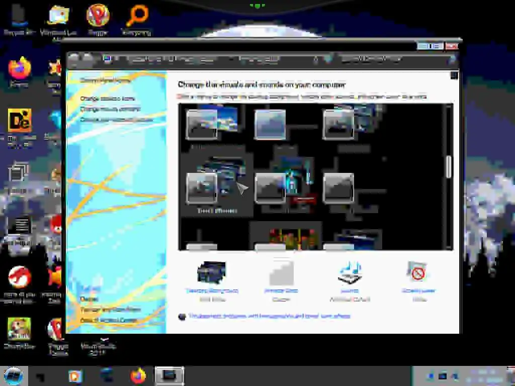Click Change your account picture link

coord(117,119)
